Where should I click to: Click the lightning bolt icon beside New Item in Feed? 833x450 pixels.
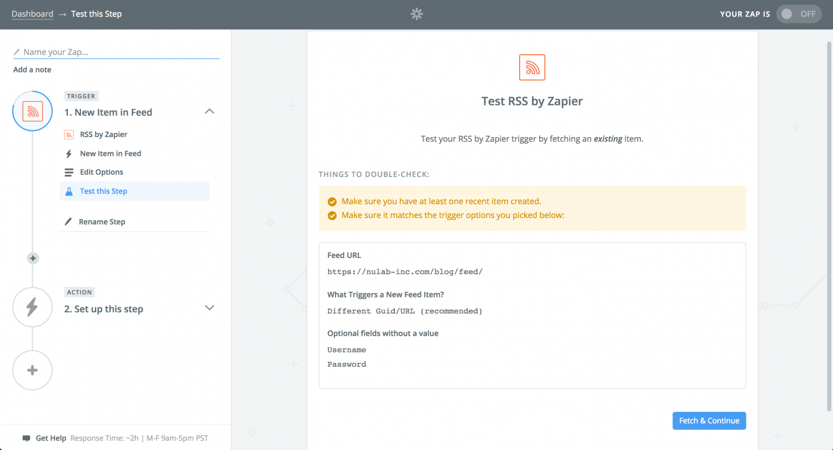[69, 154]
